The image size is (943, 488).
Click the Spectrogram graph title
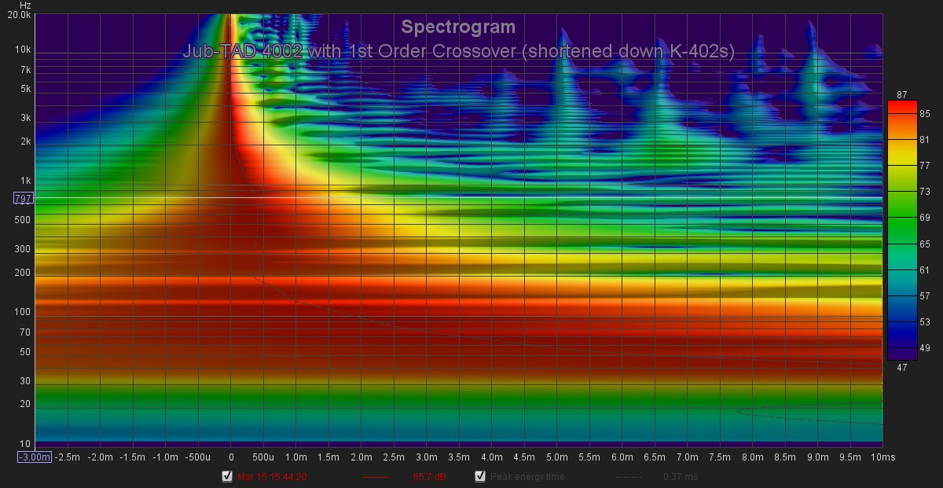458,27
